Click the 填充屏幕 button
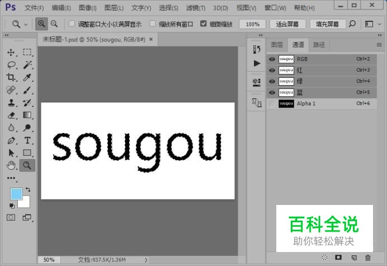The height and width of the screenshot is (266, 387). pyautogui.click(x=328, y=24)
